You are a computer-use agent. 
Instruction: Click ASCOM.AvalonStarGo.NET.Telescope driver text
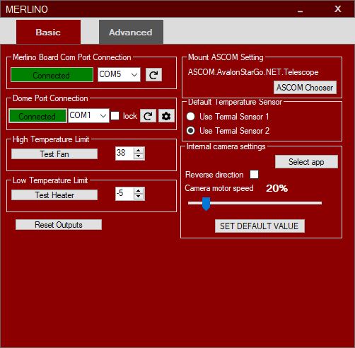(253, 72)
